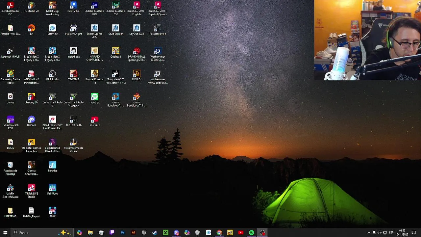Viewport: 421px width, 237px height.
Task: Select the Bloodstained Ritual of the Night icon
Action: pos(53,145)
